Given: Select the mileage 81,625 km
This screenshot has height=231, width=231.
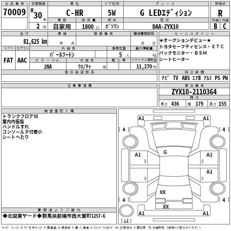Looking at the screenshot, I should point(35,42).
